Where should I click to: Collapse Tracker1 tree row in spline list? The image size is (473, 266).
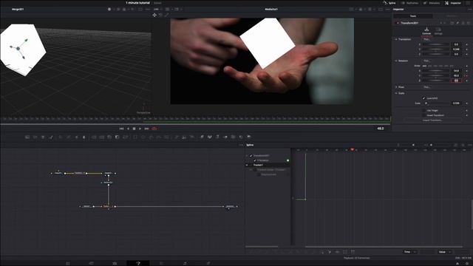[247, 165]
